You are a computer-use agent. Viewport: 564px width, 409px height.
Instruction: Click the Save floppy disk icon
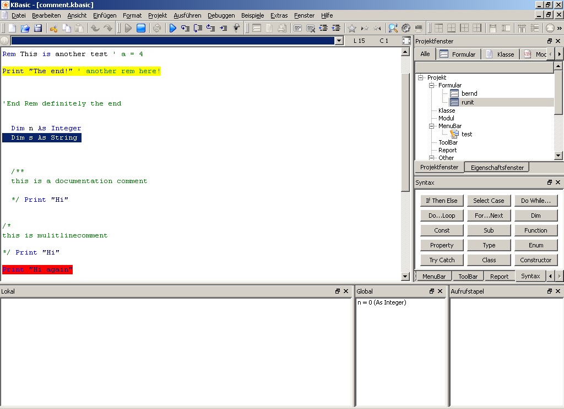point(38,28)
